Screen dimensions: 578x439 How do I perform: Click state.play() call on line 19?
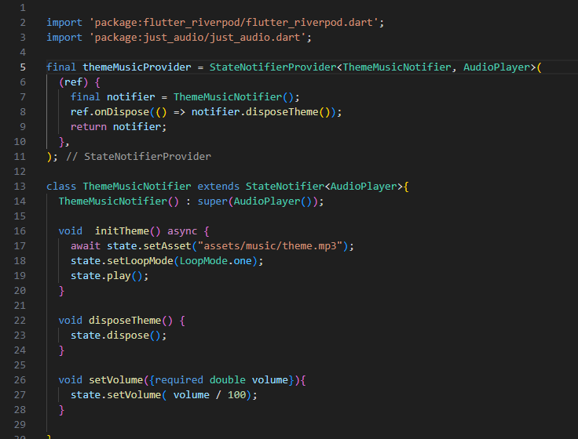(108, 276)
